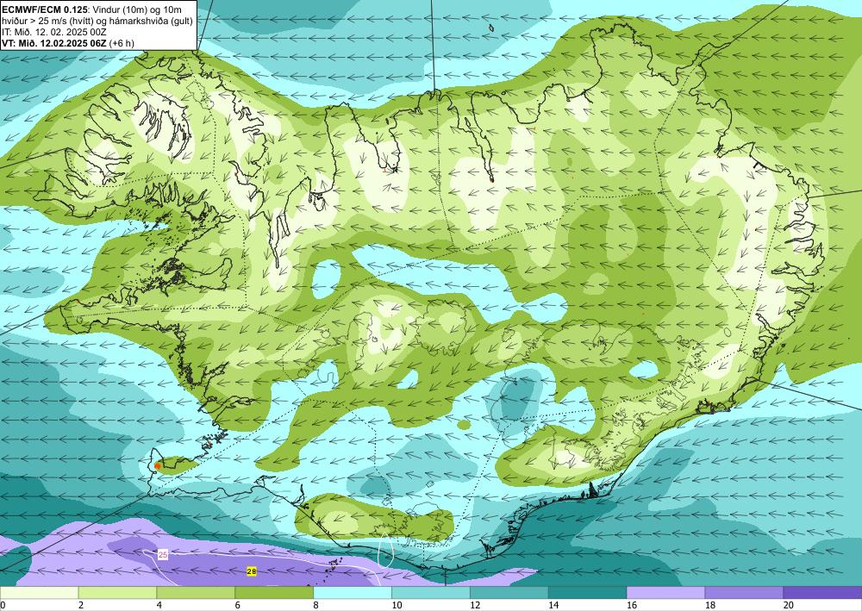This screenshot has width=862, height=611.
Task: Click the legend scale value "18"
Action: 709,605
